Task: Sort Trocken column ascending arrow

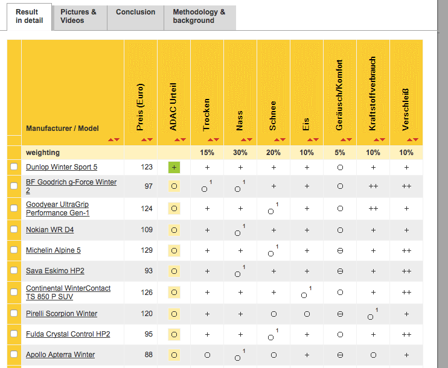Action: click(x=210, y=139)
